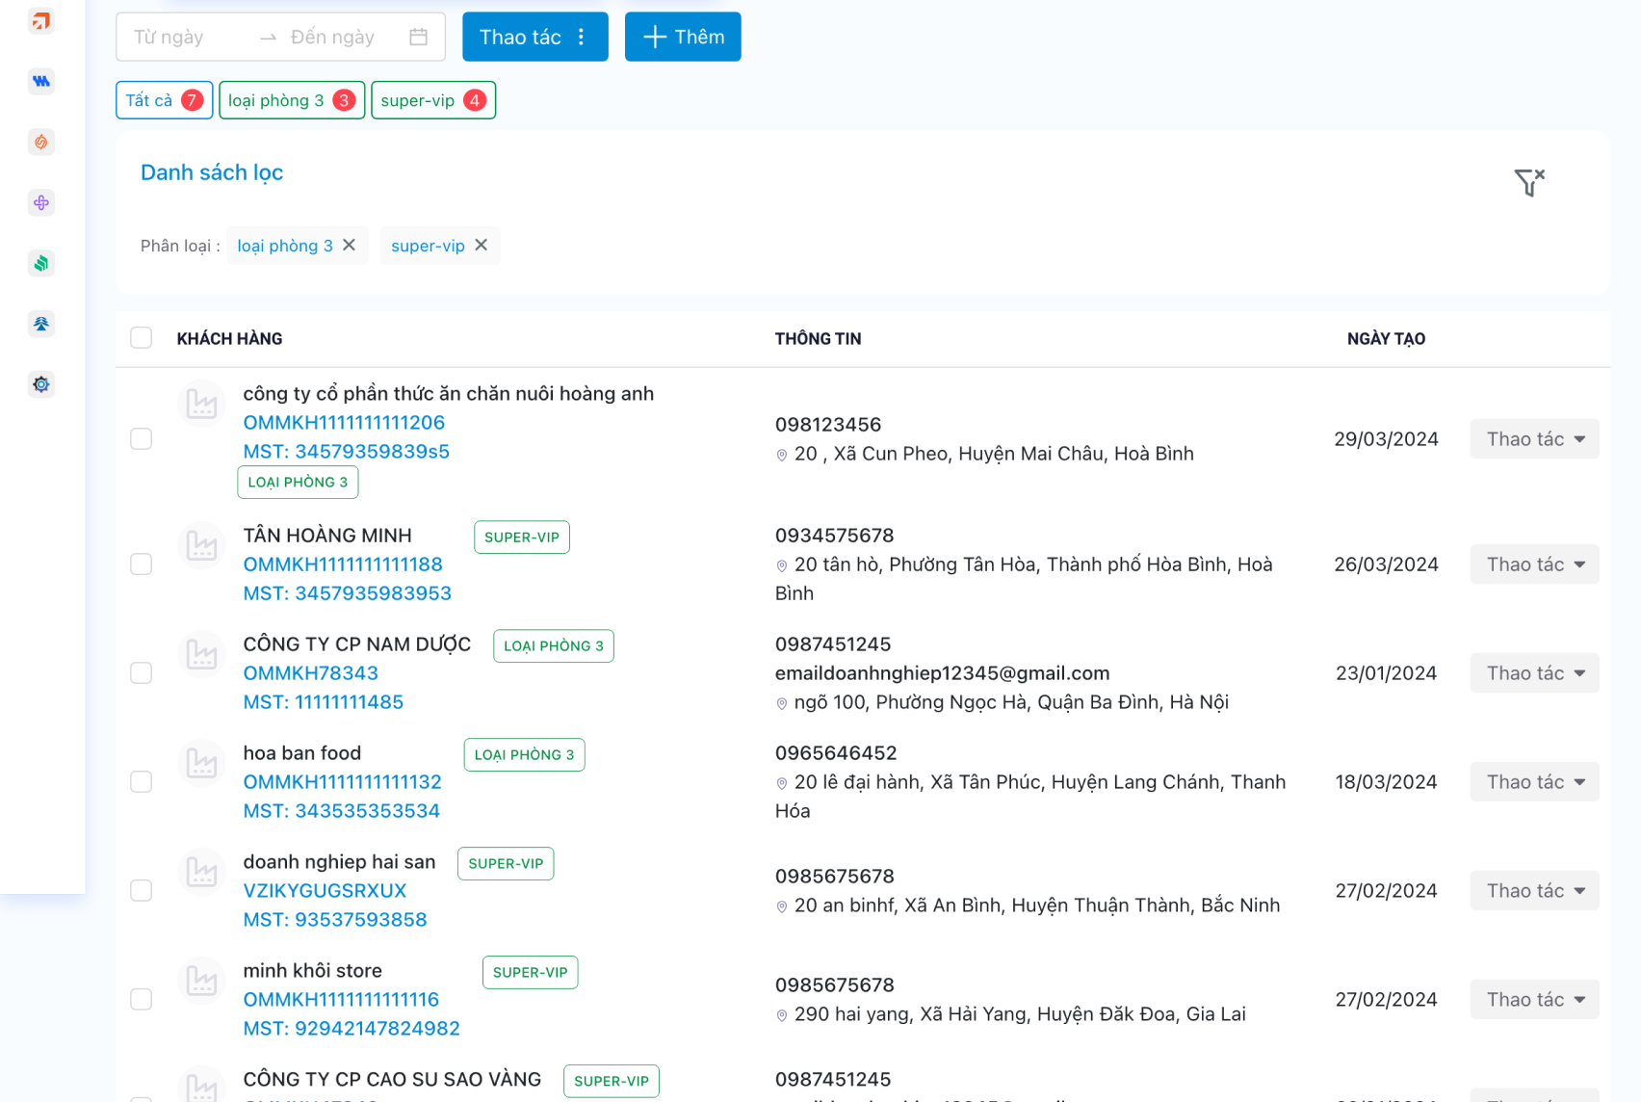Image resolution: width=1641 pixels, height=1102 pixels.
Task: Click company avatar for minh khôi store
Action: pyautogui.click(x=201, y=981)
